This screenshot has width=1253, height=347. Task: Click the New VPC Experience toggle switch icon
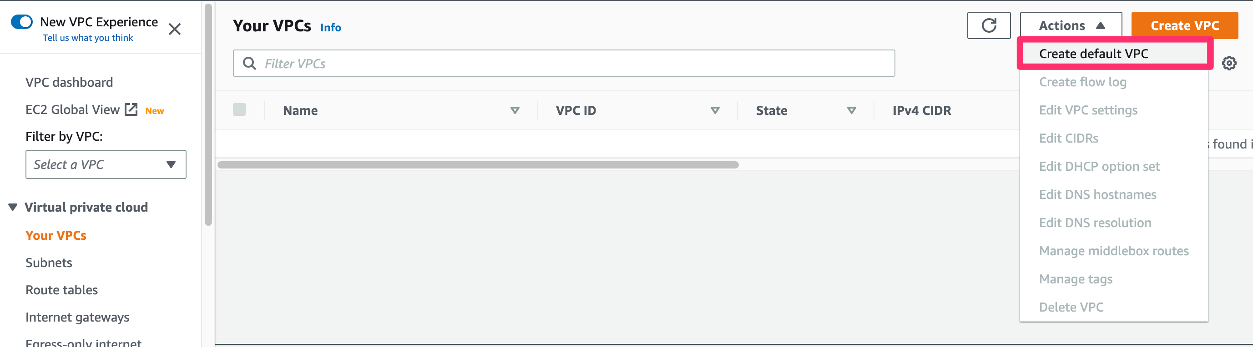coord(21,21)
